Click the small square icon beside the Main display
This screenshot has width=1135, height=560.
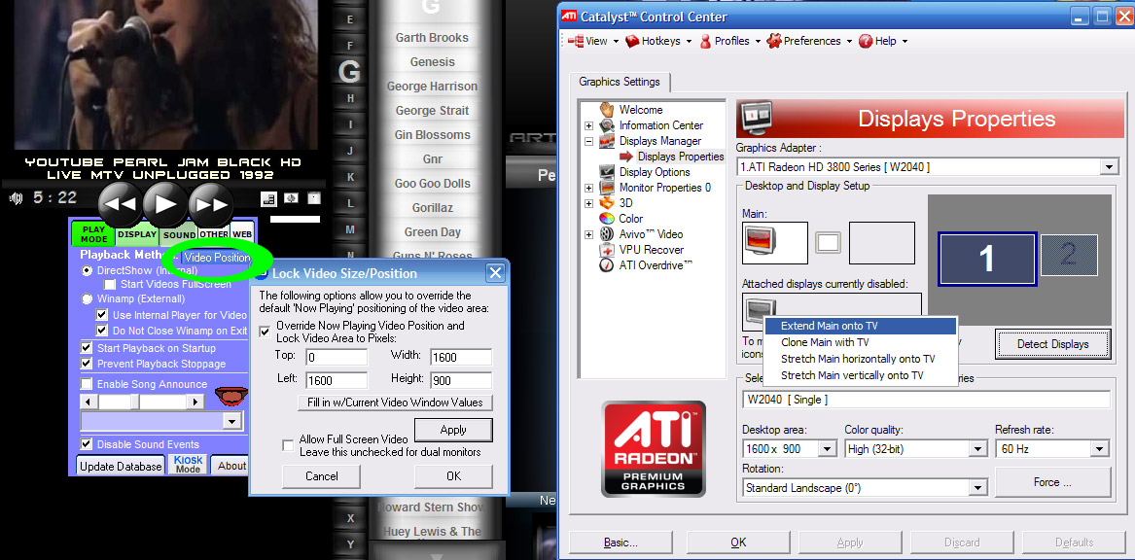[828, 242]
